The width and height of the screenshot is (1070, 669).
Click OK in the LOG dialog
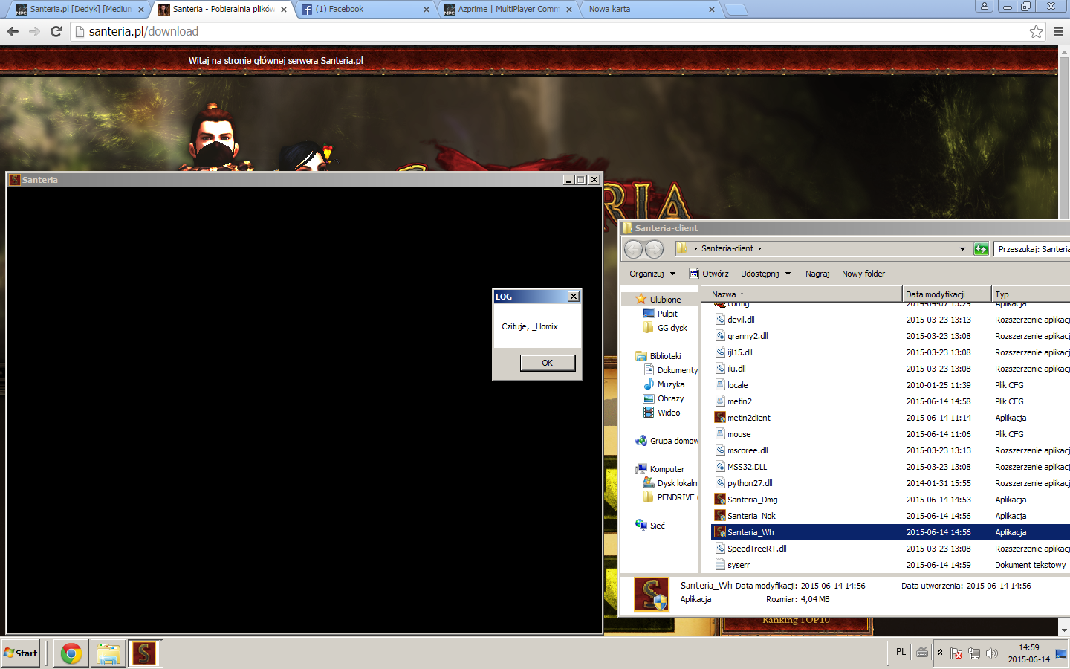(547, 363)
